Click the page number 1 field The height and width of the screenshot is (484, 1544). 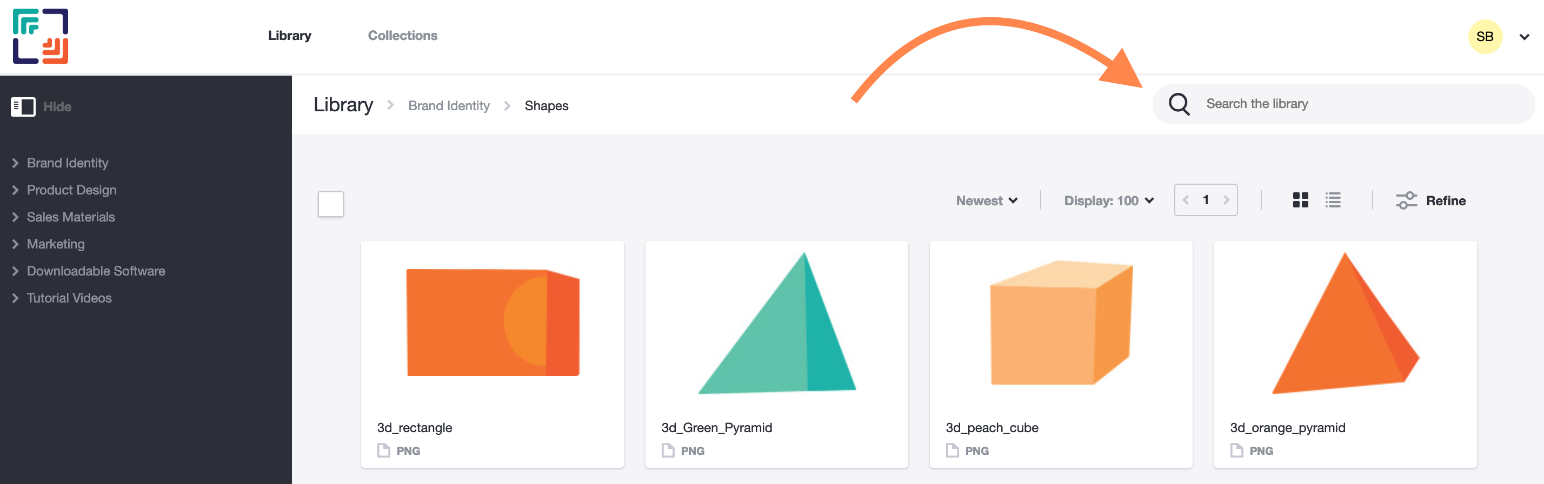pos(1206,200)
